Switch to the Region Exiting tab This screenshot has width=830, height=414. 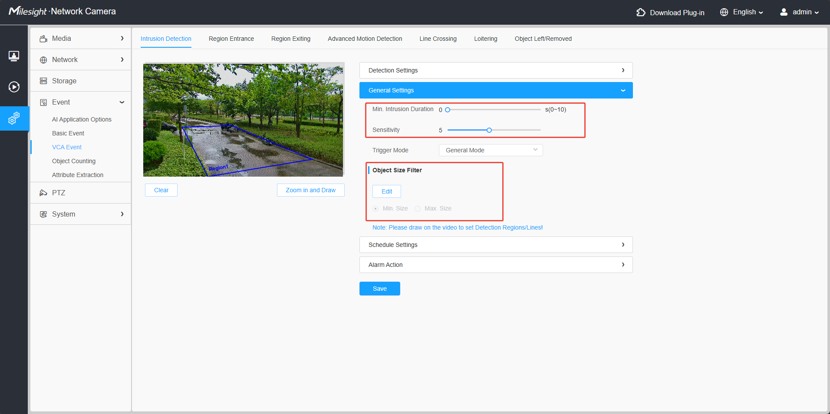click(x=291, y=39)
